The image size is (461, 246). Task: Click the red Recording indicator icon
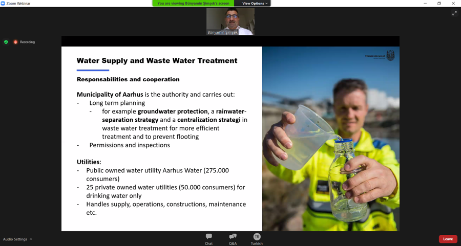click(15, 42)
